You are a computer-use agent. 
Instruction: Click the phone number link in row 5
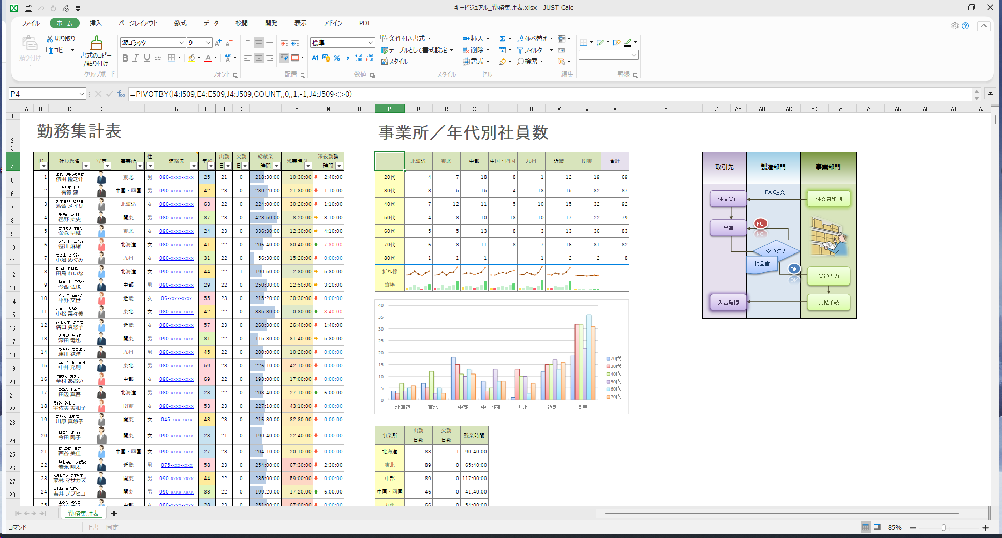(176, 177)
